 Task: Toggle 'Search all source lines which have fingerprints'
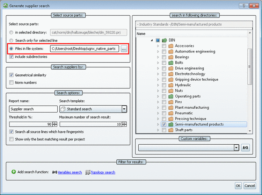11,132
